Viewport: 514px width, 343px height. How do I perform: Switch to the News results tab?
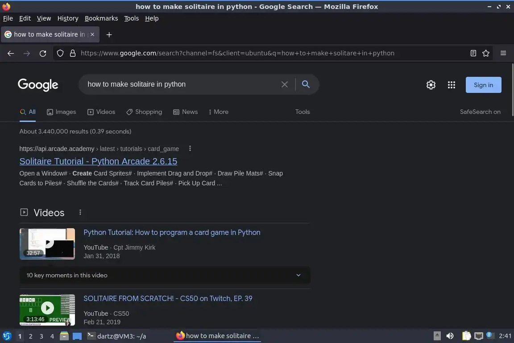pyautogui.click(x=186, y=112)
